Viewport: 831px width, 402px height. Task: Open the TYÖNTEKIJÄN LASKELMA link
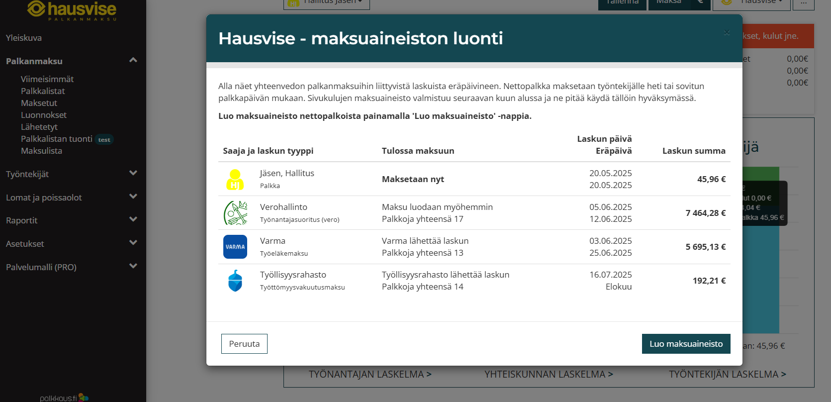728,374
